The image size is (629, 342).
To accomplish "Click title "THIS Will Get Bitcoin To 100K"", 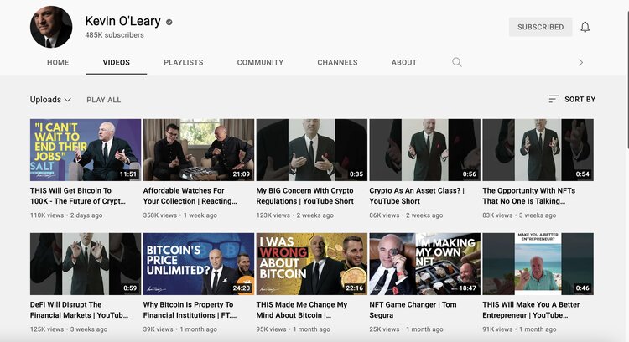I will (x=78, y=195).
